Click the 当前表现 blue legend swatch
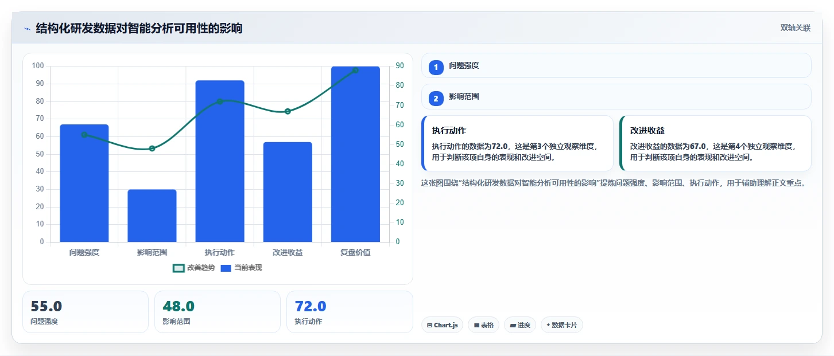This screenshot has height=356, width=834. click(226, 268)
